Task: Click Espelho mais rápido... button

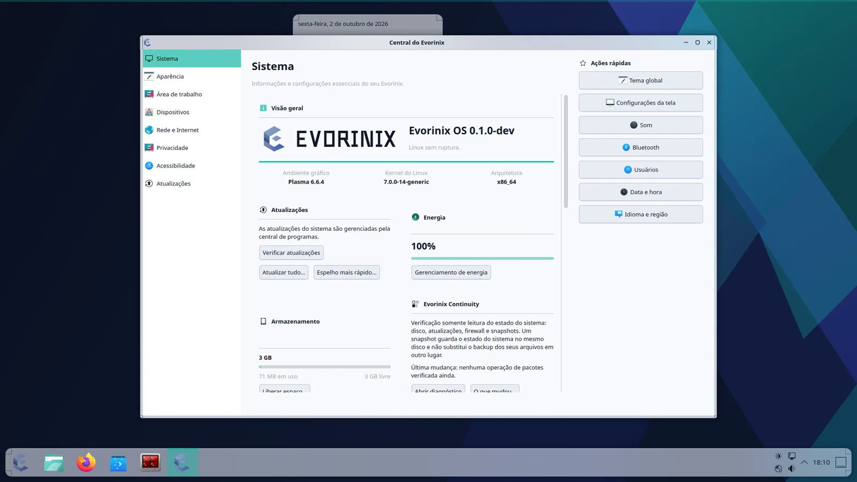Action: (x=347, y=272)
